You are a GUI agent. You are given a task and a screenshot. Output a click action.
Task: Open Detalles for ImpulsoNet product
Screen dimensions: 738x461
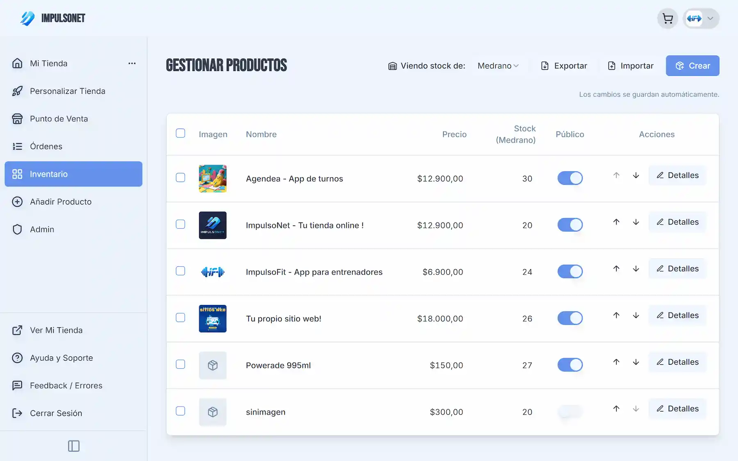677,222
